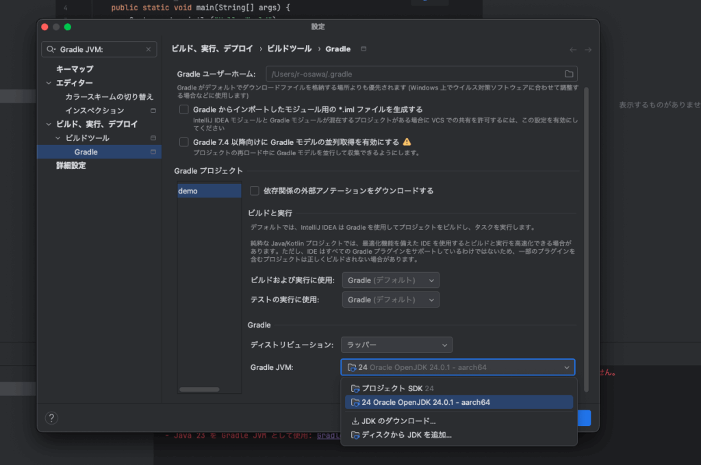Navigate back with the left arrow
Viewport: 701px width, 465px height.
(573, 50)
